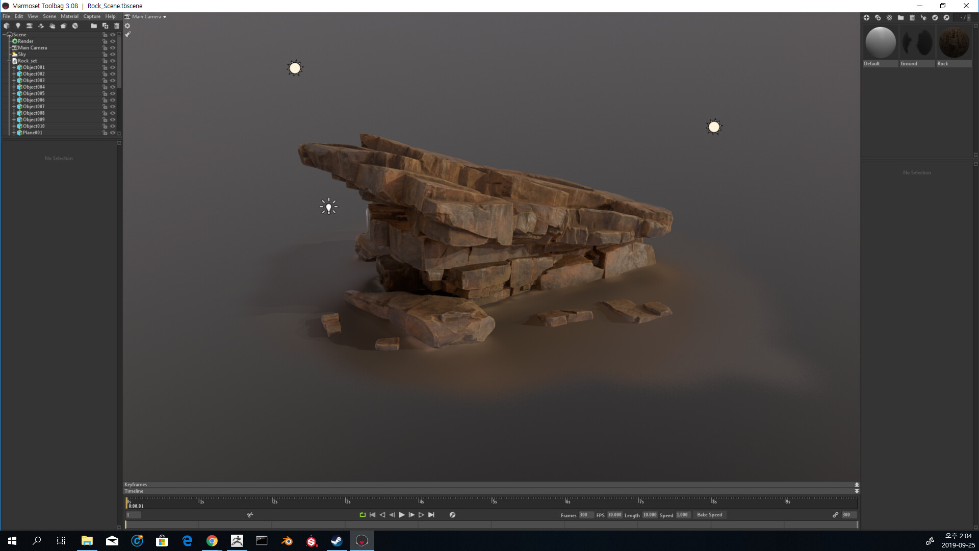Viewport: 979px width, 551px height.
Task: Toggle visibility of the Sky object
Action: click(x=113, y=54)
